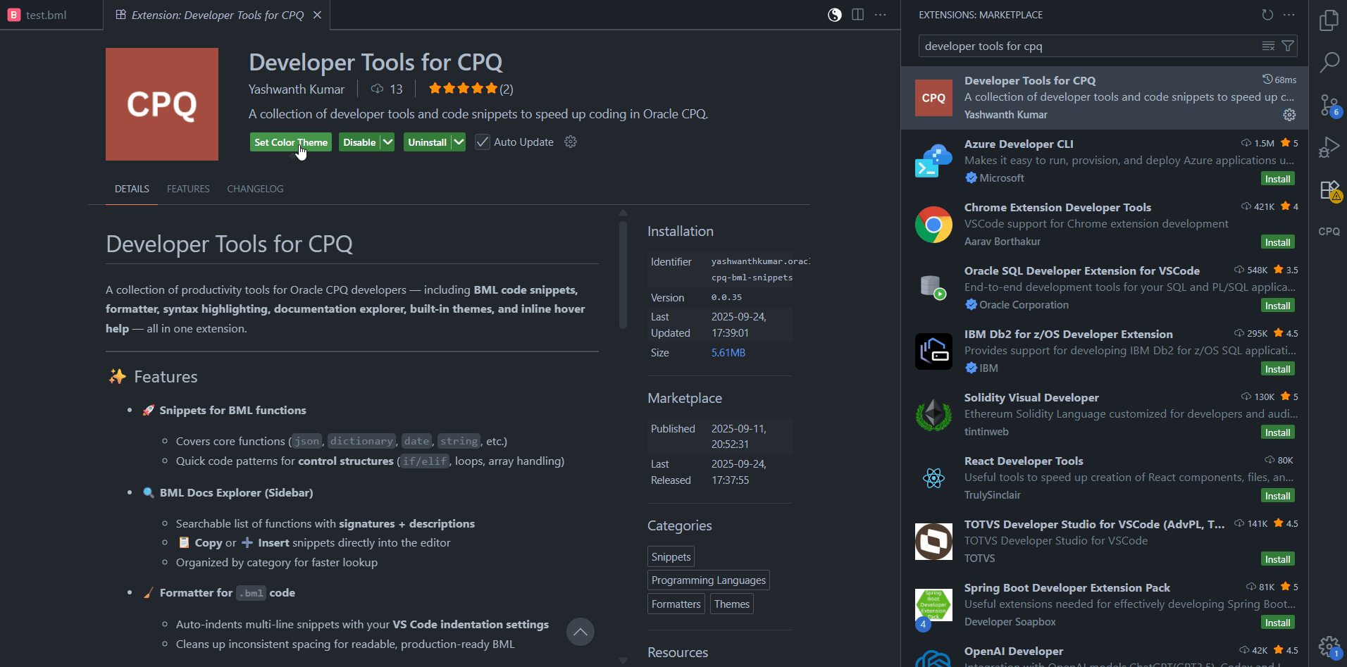This screenshot has width=1347, height=667.
Task: Click the Uninstall button
Action: (x=427, y=142)
